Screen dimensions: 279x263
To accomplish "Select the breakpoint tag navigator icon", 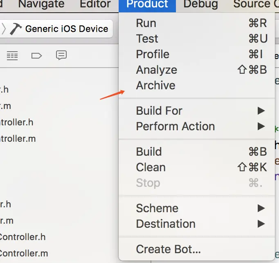I will pos(36,56).
